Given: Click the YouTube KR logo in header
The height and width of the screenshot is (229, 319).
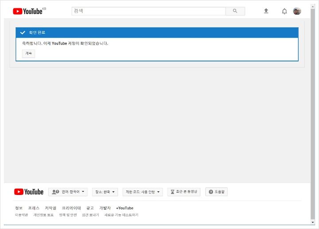Looking at the screenshot, I should pos(30,11).
